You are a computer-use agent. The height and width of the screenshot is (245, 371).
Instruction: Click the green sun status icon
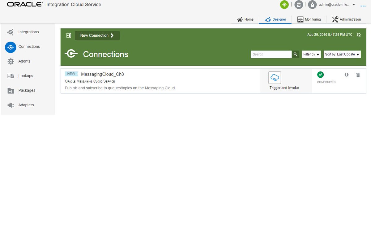pyautogui.click(x=284, y=4)
